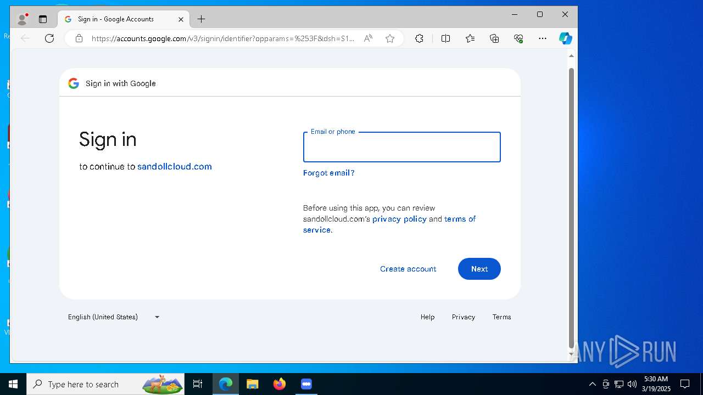Minimize the Edge window
Screen dimensions: 703x395
515,14
